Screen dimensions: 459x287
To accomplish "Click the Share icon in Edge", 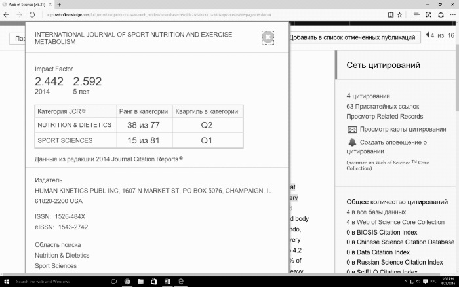I will click(x=441, y=14).
